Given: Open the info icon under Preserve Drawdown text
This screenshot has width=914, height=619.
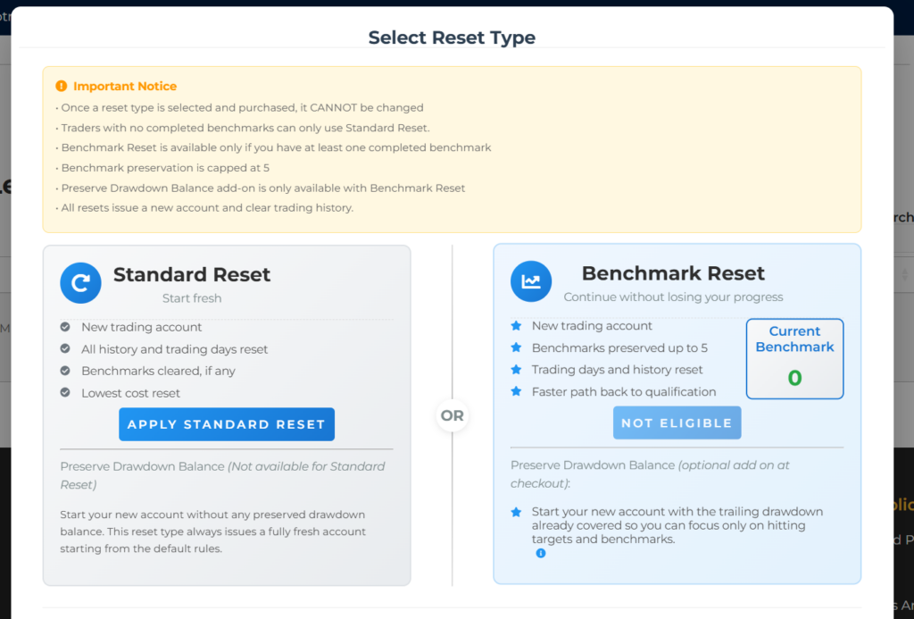Looking at the screenshot, I should click(x=540, y=554).
